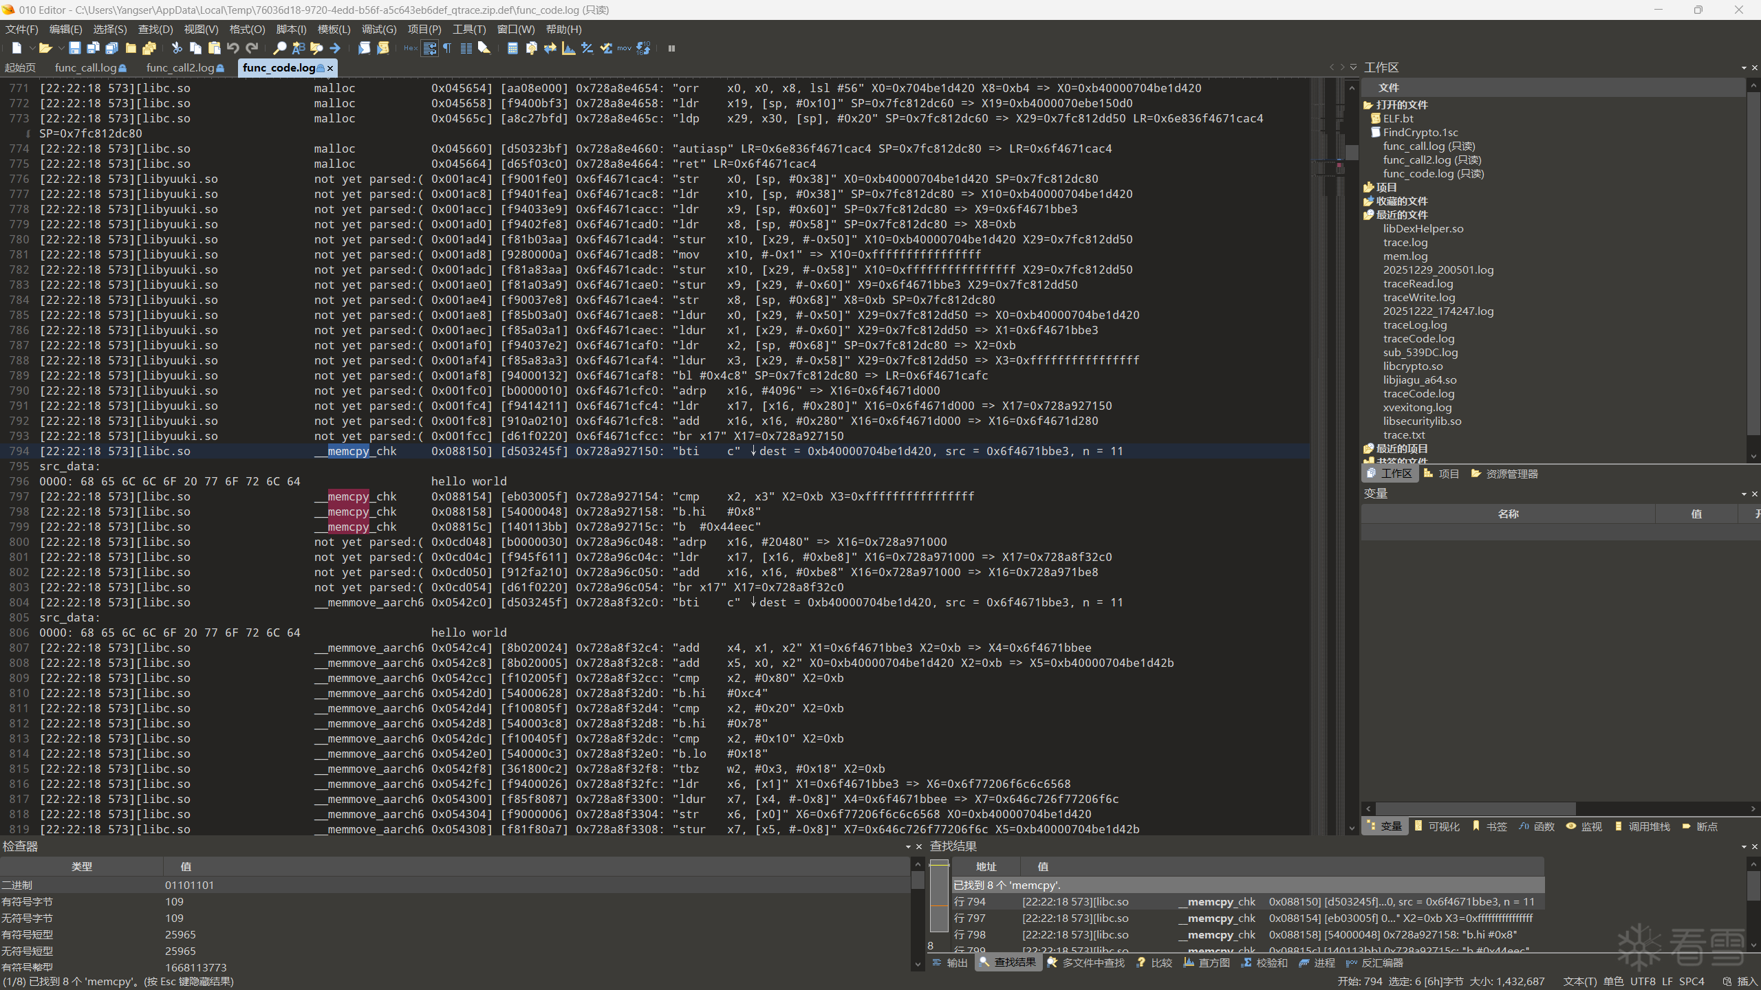This screenshot has width=1761, height=990.
Task: Click the Goto arrow toolbar icon
Action: [x=335, y=48]
